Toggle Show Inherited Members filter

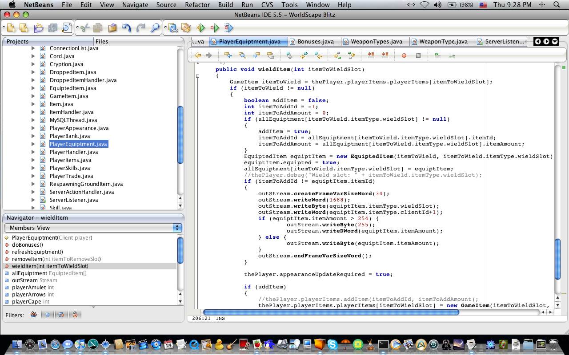point(33,315)
